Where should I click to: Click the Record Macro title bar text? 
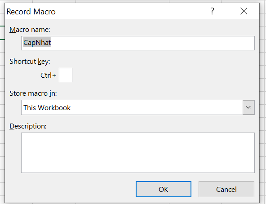click(31, 12)
